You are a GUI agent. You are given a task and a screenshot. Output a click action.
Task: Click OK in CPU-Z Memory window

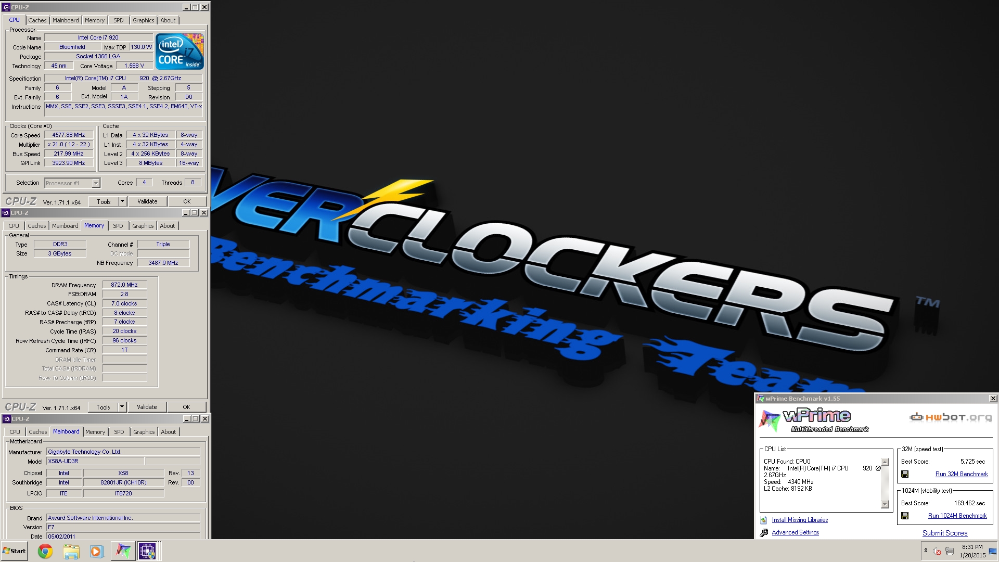186,407
